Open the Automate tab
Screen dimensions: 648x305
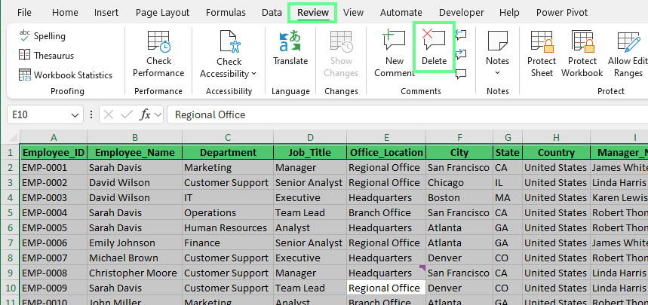401,13
